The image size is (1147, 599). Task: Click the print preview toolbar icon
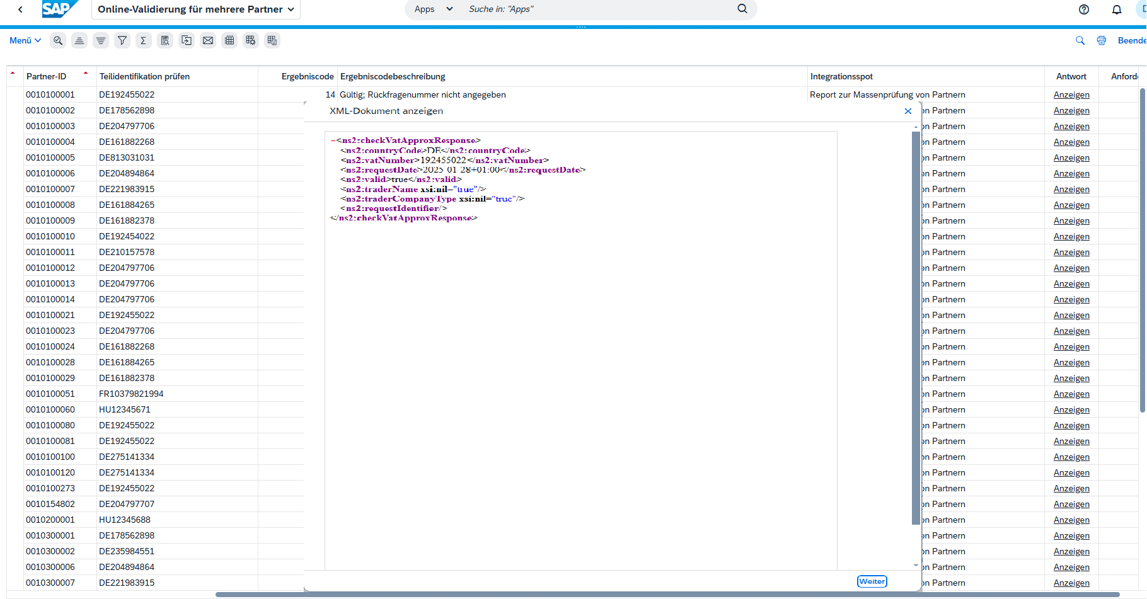coord(165,40)
